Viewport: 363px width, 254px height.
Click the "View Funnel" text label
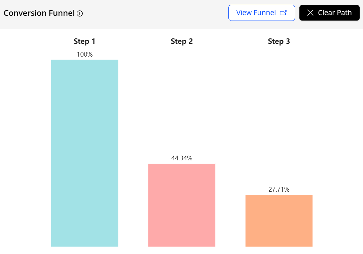coord(256,13)
